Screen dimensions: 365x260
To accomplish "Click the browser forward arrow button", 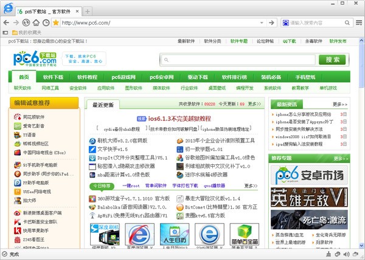I will 16,22.
